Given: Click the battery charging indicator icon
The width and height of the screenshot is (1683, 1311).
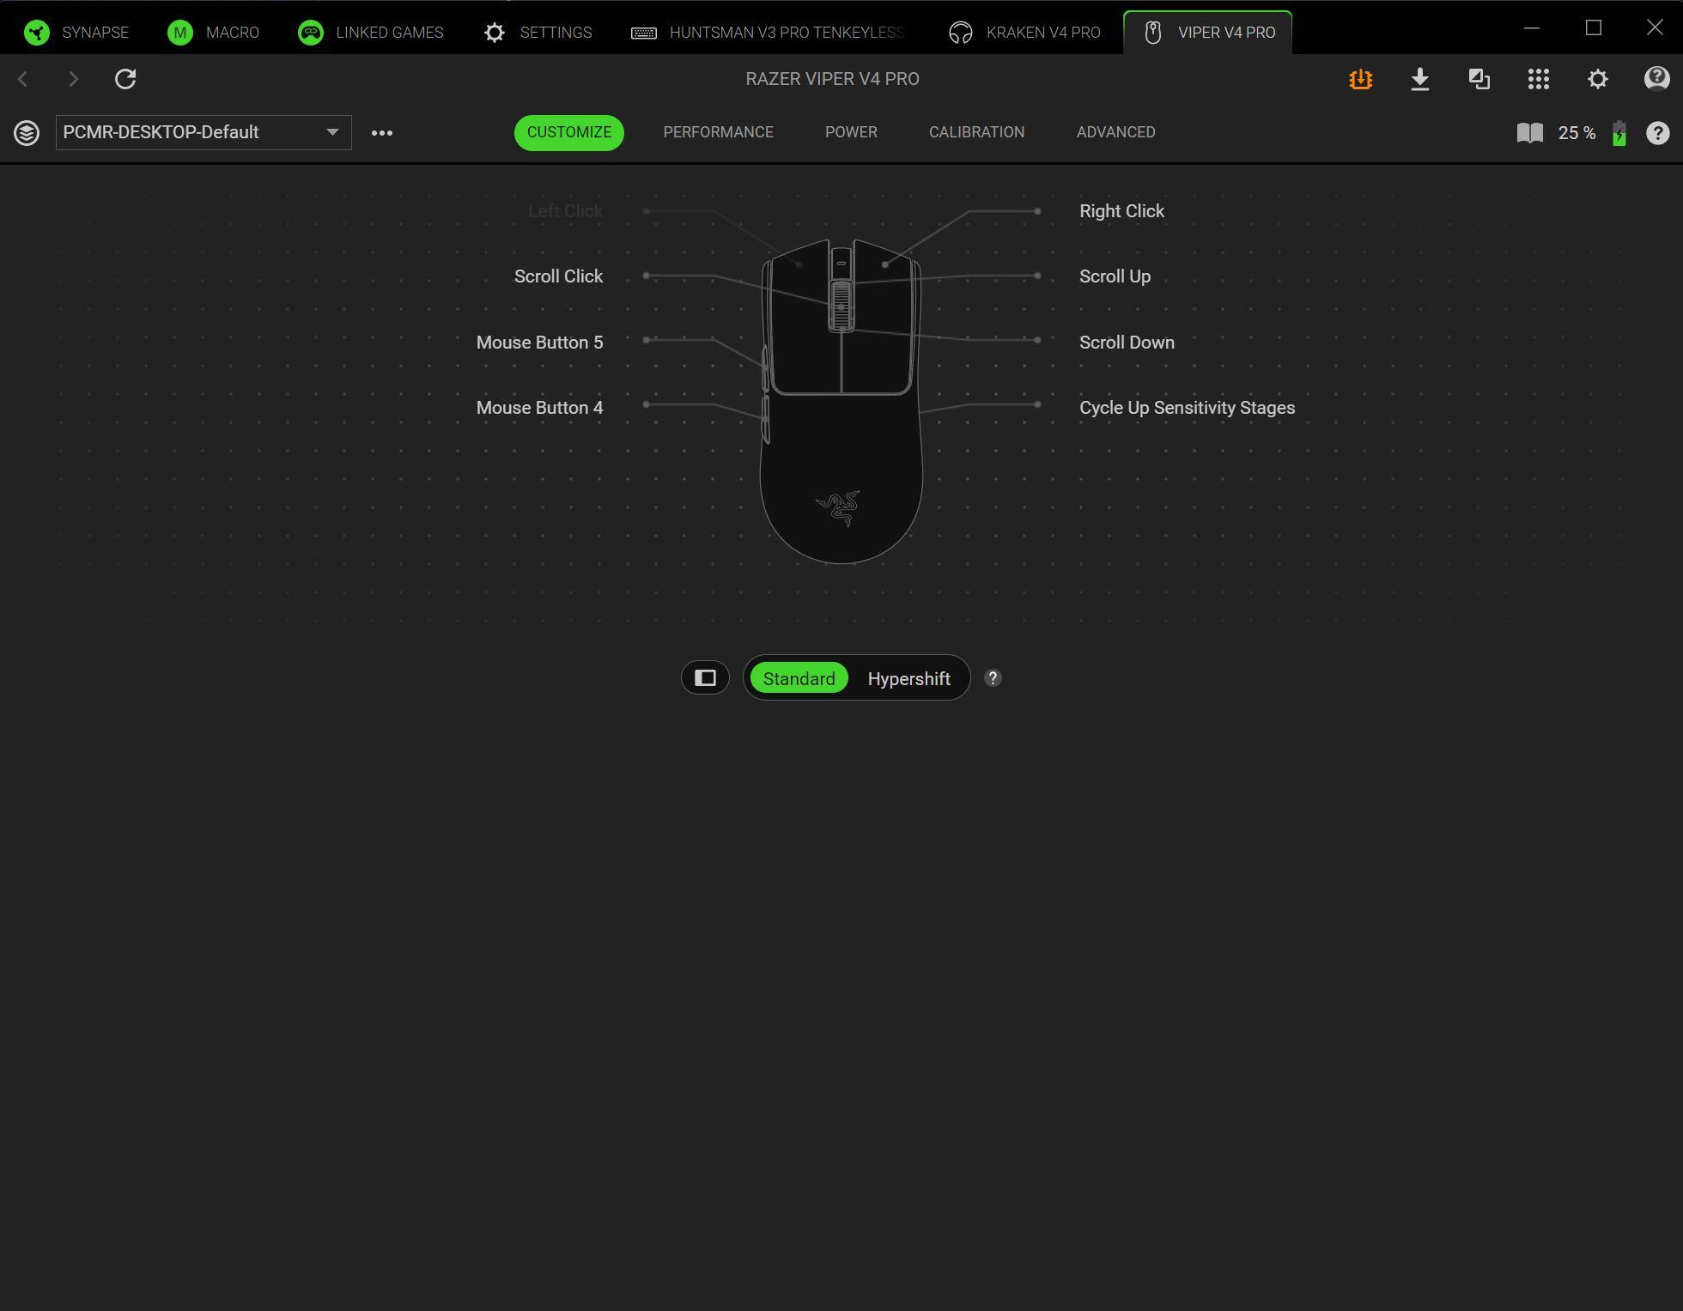Looking at the screenshot, I should click(x=1619, y=133).
